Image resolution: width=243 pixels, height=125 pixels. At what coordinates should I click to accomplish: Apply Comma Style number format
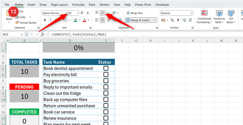tap(178, 20)
